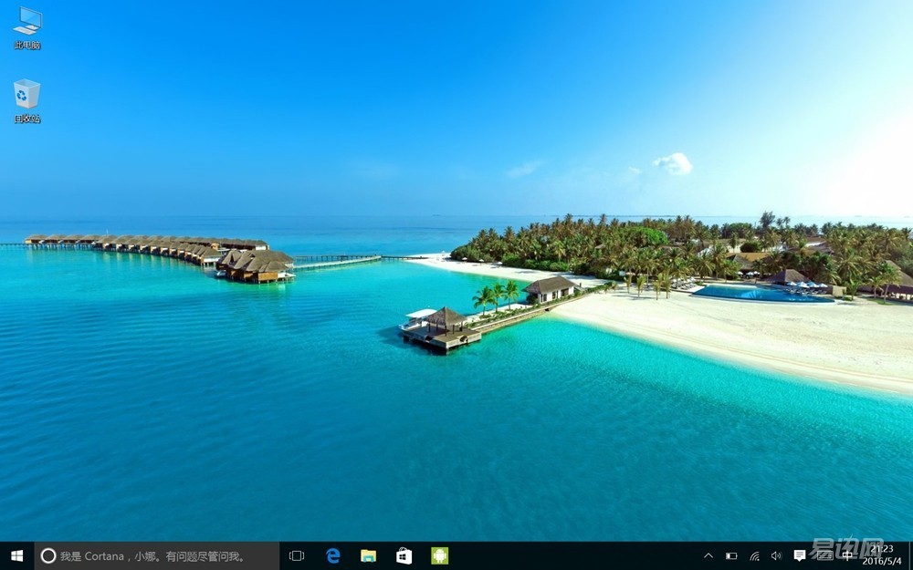
Task: Switch the 中 input method indicator
Action: point(847,556)
